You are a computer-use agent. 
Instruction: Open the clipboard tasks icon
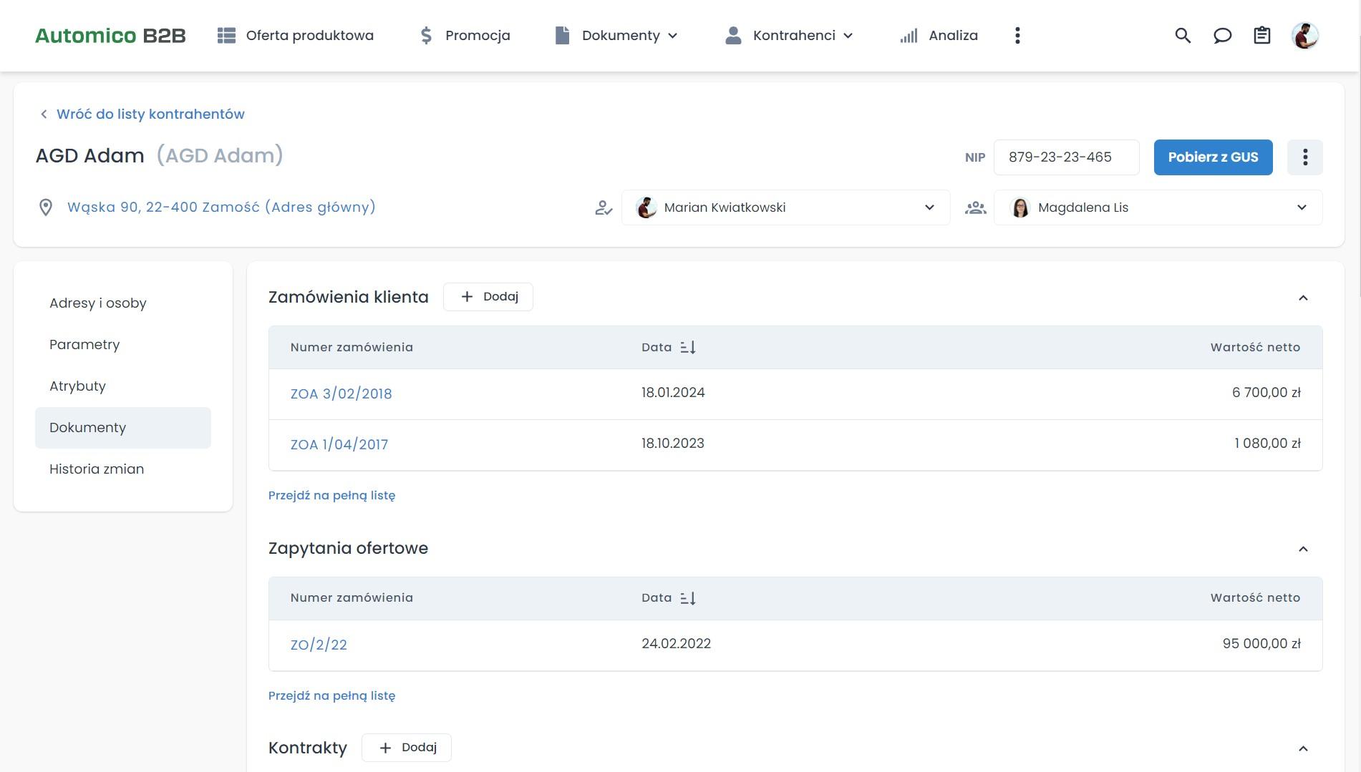pyautogui.click(x=1261, y=36)
